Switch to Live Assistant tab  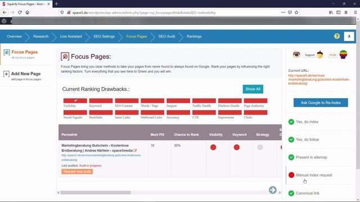coord(71,36)
